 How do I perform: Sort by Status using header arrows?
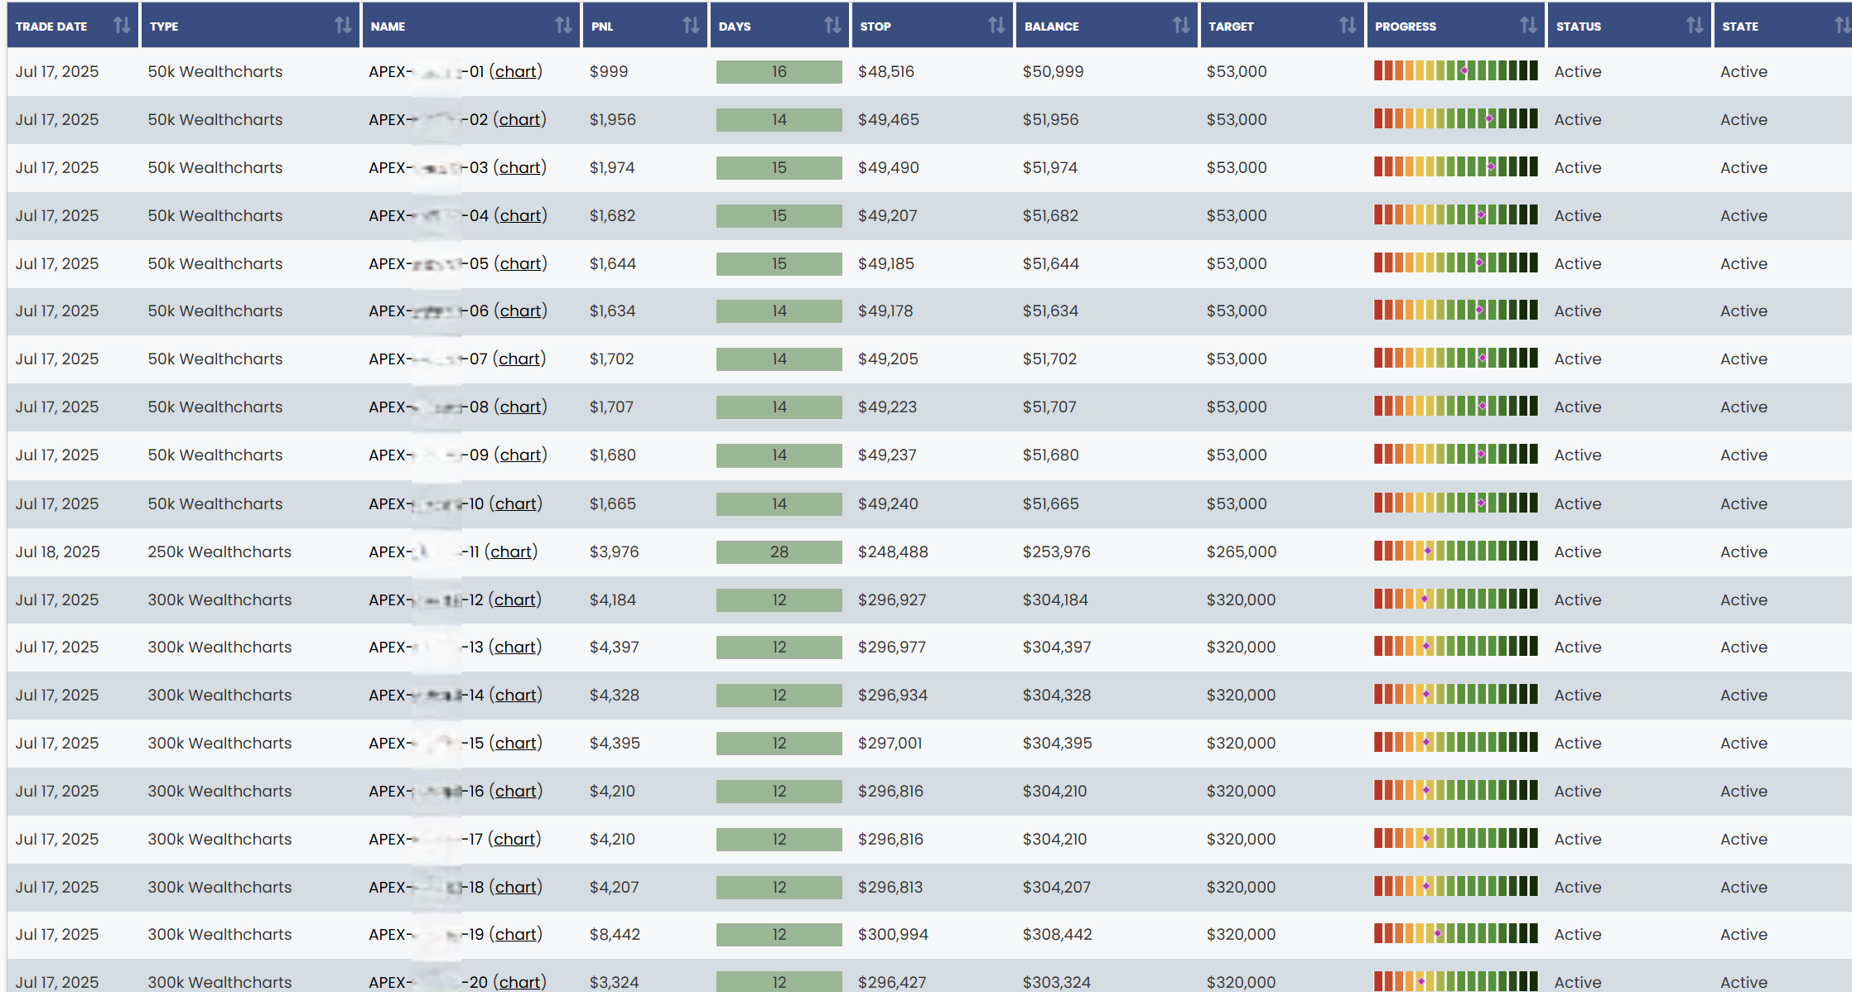1695,26
